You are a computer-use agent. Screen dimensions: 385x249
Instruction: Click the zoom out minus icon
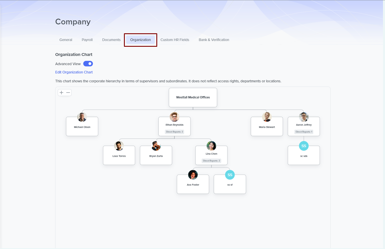click(68, 93)
